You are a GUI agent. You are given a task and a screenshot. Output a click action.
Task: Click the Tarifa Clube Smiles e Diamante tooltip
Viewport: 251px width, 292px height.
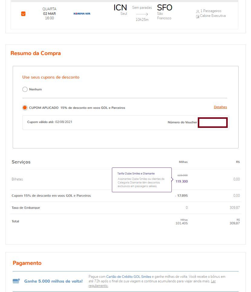142,180
